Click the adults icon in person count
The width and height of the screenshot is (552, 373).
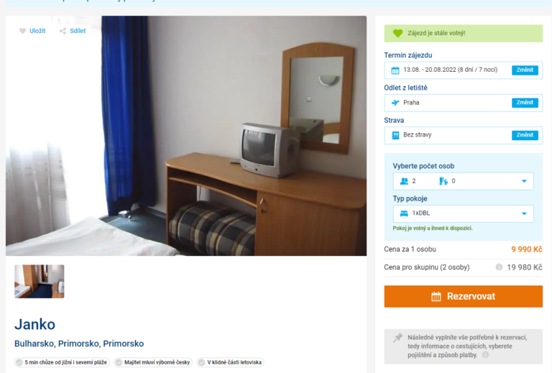coord(404,181)
